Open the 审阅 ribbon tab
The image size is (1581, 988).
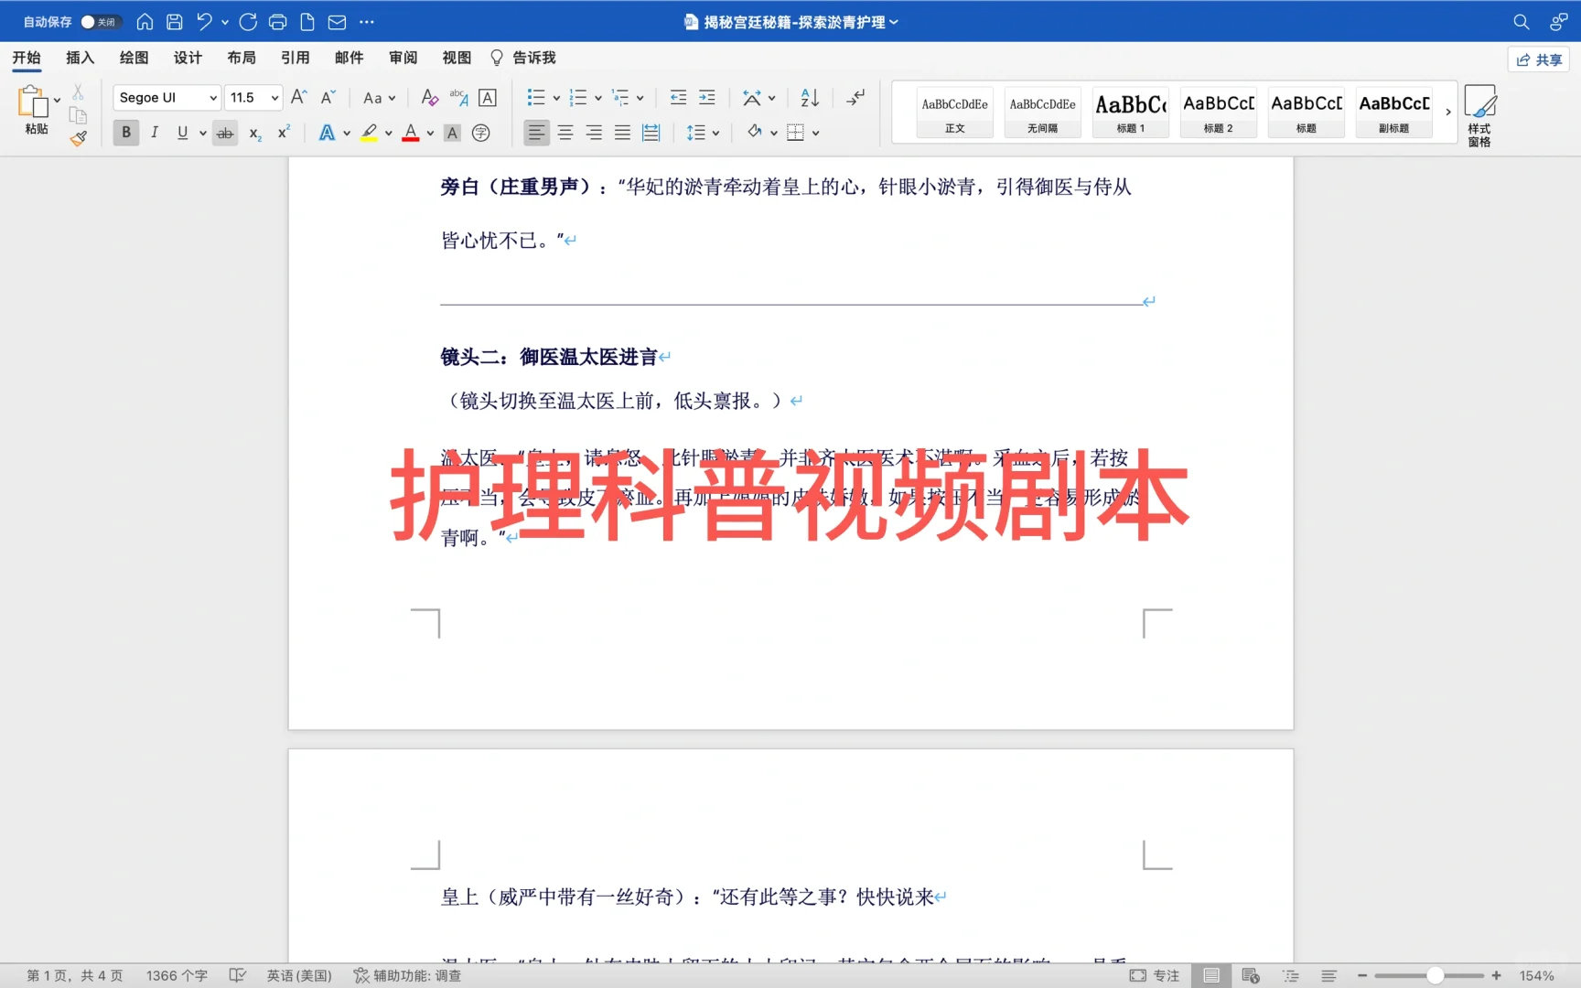point(403,58)
